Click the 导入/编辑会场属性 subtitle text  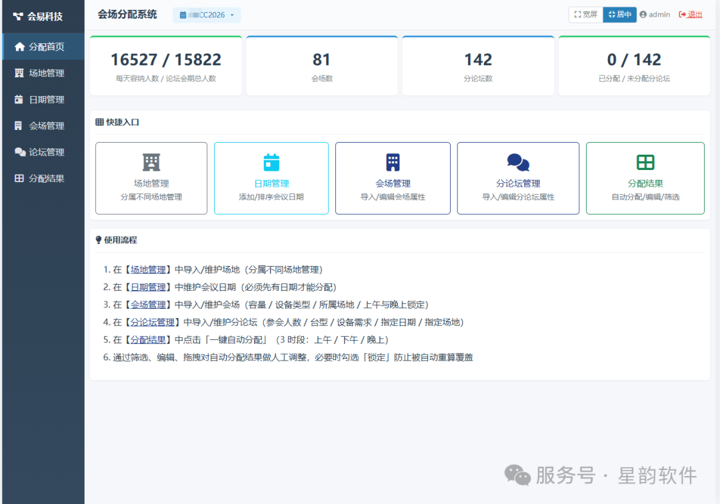coord(393,197)
